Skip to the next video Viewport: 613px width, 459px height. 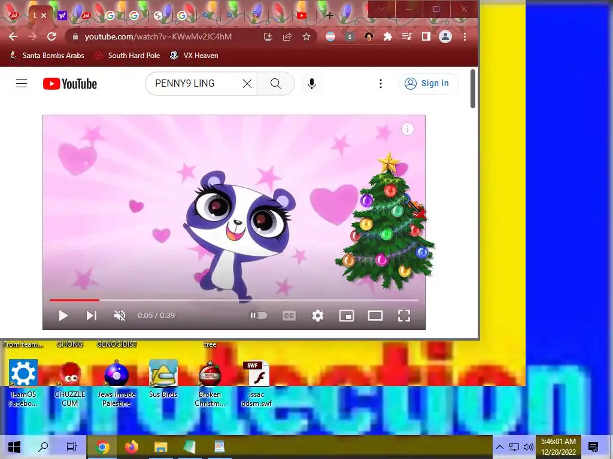92,316
